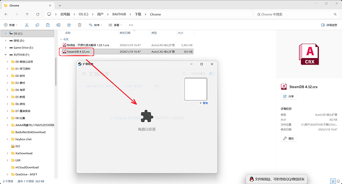Viewport: 342px width, 184px height.
Task: Click the 属性 properties button
Action: click(x=288, y=138)
